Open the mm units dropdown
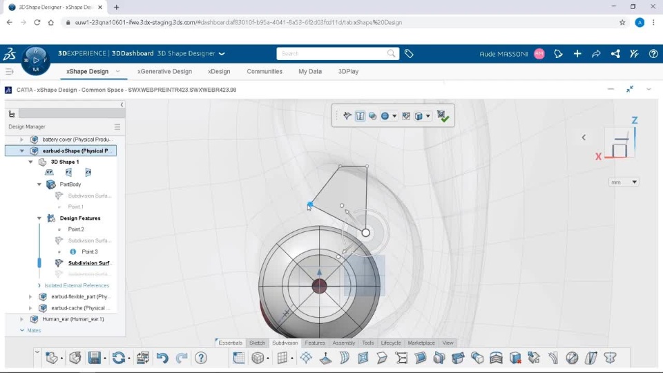663x373 pixels. click(624, 182)
